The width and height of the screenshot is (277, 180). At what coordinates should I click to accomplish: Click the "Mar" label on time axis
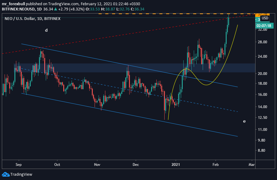click(x=252, y=165)
